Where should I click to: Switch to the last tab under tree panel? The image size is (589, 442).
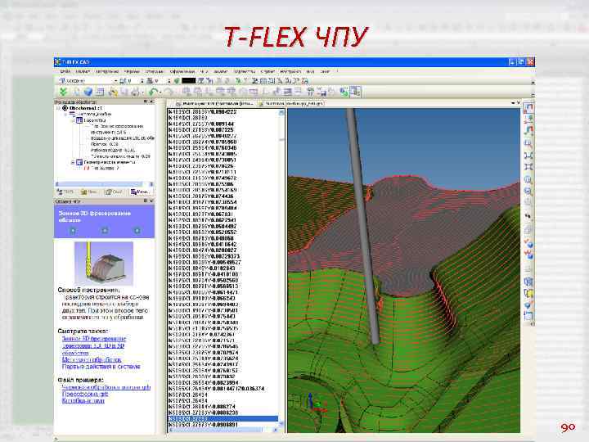139,192
